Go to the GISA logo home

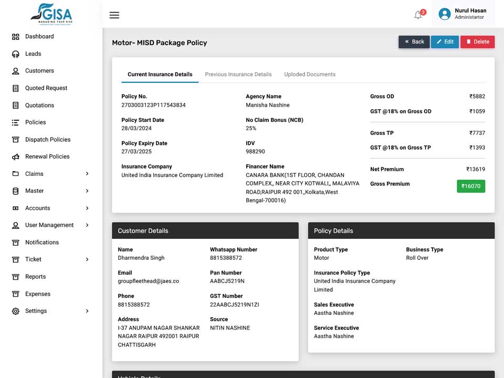pos(51,14)
